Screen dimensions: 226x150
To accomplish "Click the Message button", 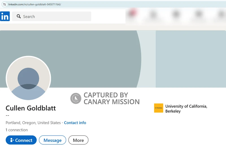I will tap(53, 140).
